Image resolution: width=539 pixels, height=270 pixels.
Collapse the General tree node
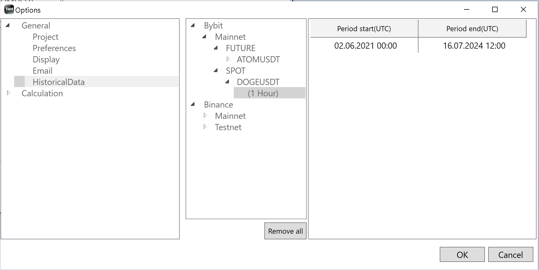tap(8, 25)
